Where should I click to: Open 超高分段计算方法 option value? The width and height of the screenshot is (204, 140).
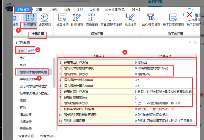click(x=165, y=91)
